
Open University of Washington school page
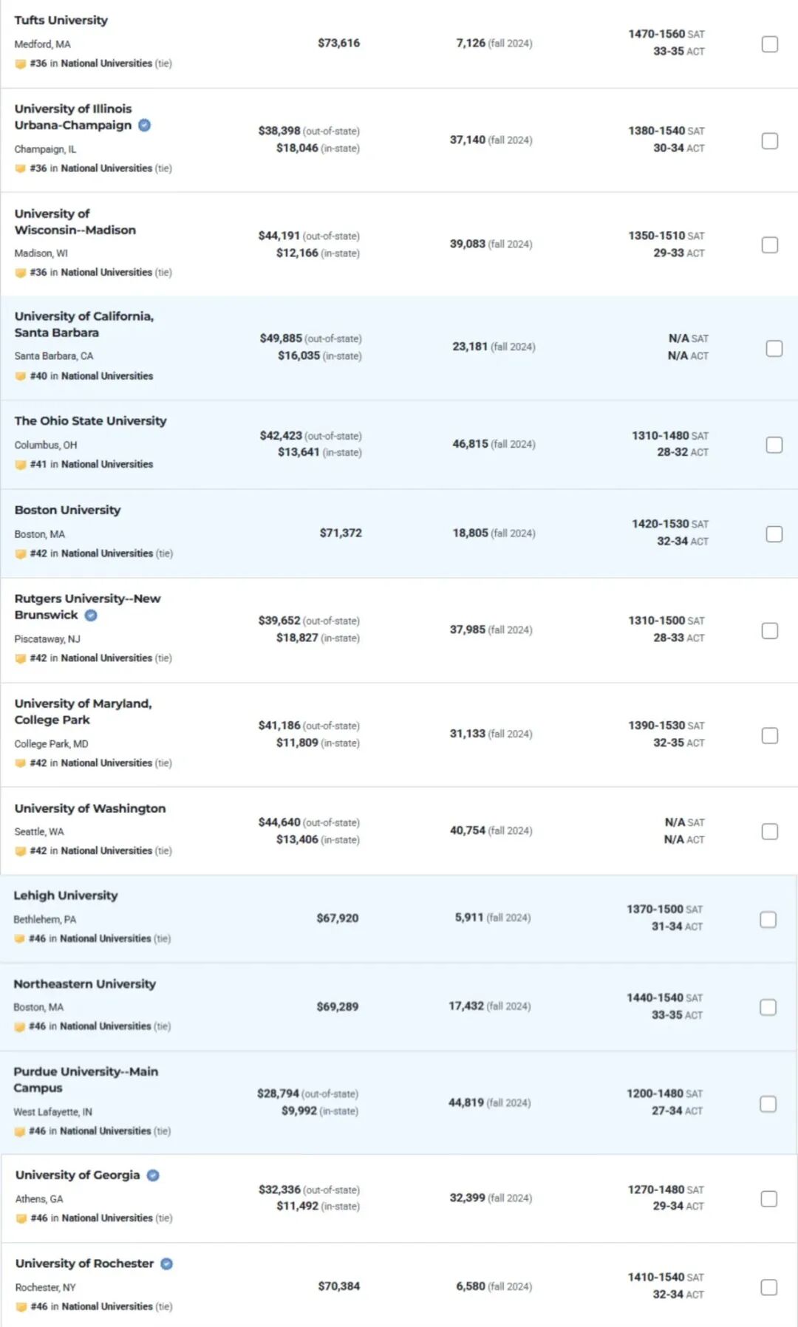point(90,809)
